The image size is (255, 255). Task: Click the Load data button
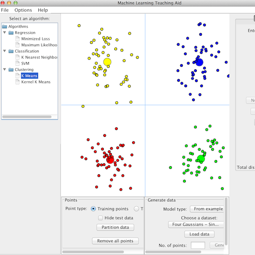point(199,234)
